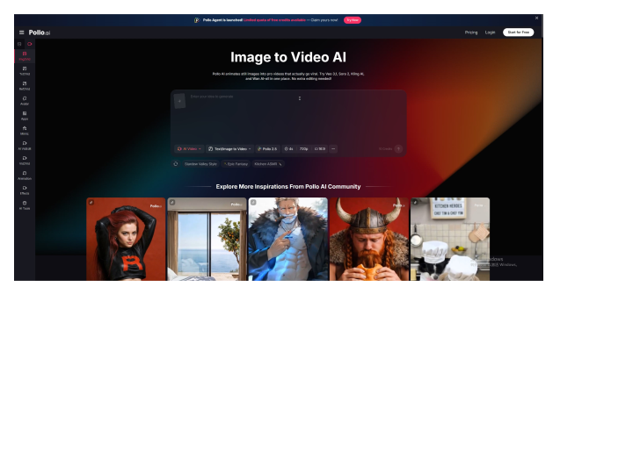Switch to the image tools tab in the sidebar
Viewport: 633px width, 474px height.
(19, 44)
